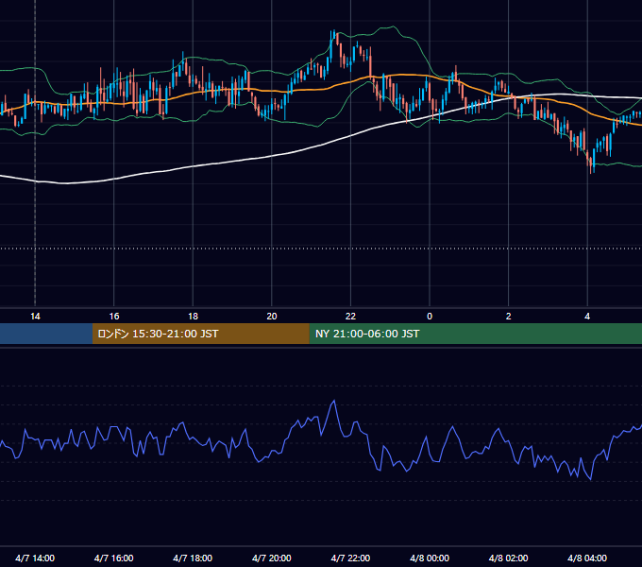Click the London 15:30-21:00 JST session band

(x=200, y=334)
